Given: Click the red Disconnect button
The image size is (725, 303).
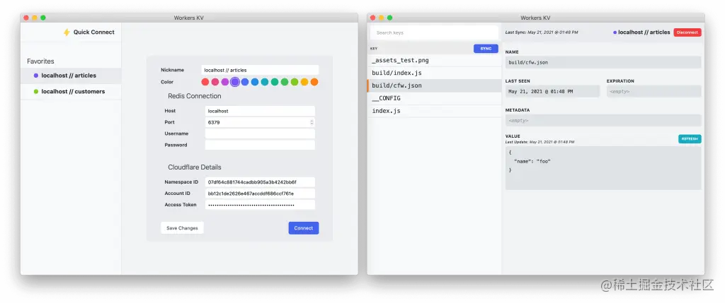Looking at the screenshot, I should click(687, 32).
